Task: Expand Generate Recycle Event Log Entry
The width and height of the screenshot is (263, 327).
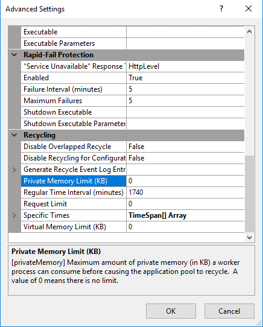Action: pos(14,170)
